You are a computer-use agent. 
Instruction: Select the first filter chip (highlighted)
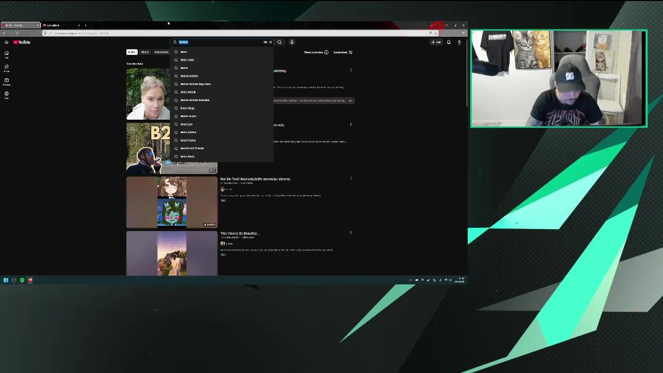132,52
